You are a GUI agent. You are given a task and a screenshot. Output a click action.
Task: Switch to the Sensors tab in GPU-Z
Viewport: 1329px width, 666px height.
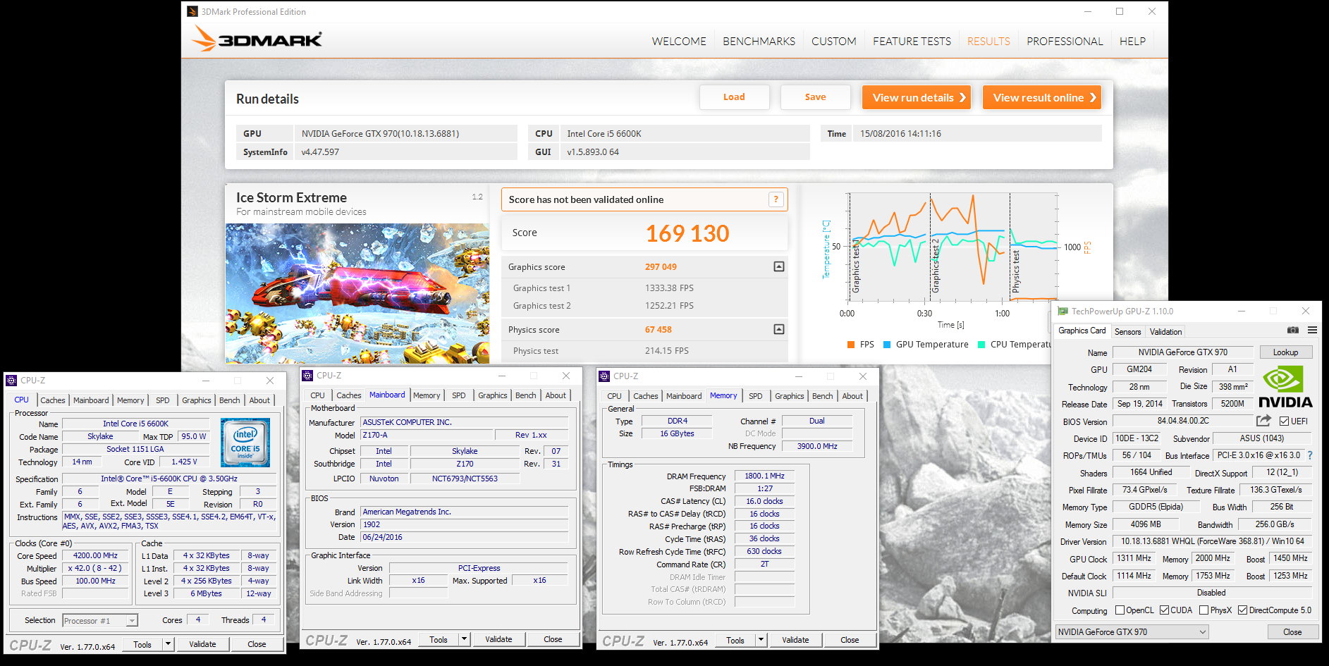coord(1127,332)
